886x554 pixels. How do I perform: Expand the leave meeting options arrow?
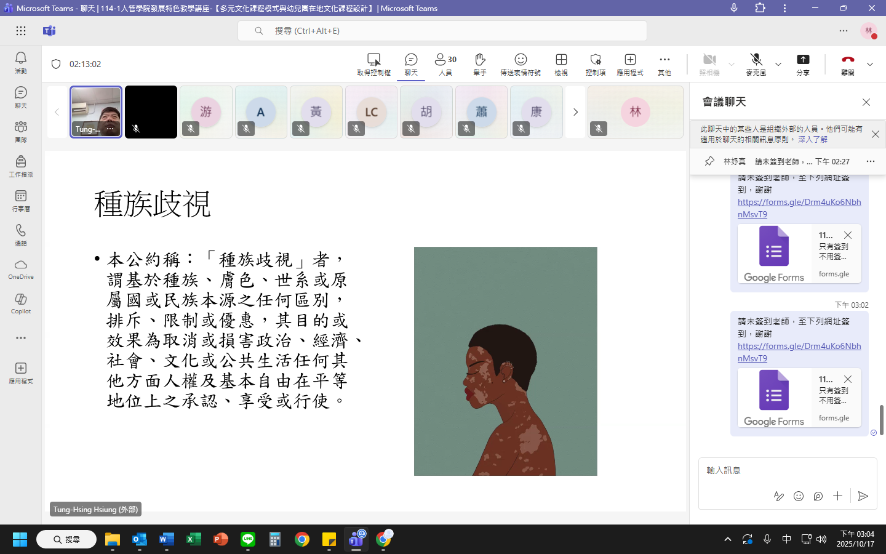pyautogui.click(x=870, y=64)
